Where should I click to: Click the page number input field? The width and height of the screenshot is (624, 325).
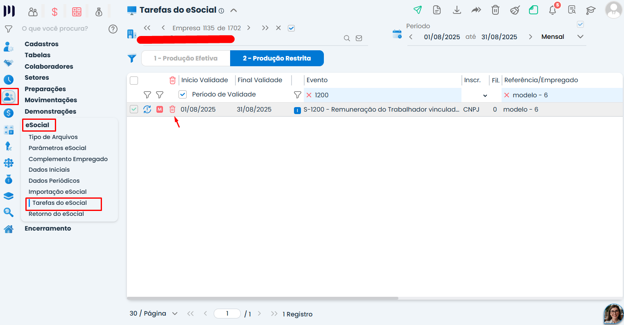[227, 314]
